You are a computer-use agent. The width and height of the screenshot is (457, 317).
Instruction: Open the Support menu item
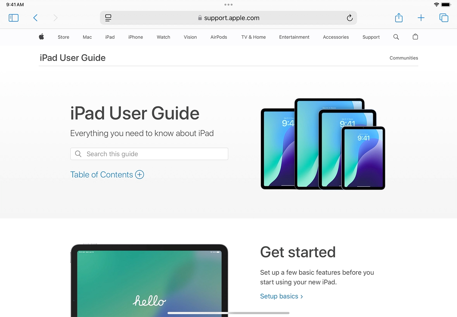tap(371, 37)
